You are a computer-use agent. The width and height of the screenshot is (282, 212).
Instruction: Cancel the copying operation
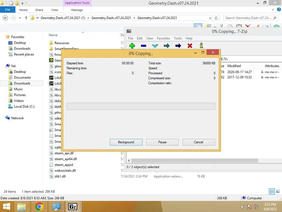click(x=199, y=142)
